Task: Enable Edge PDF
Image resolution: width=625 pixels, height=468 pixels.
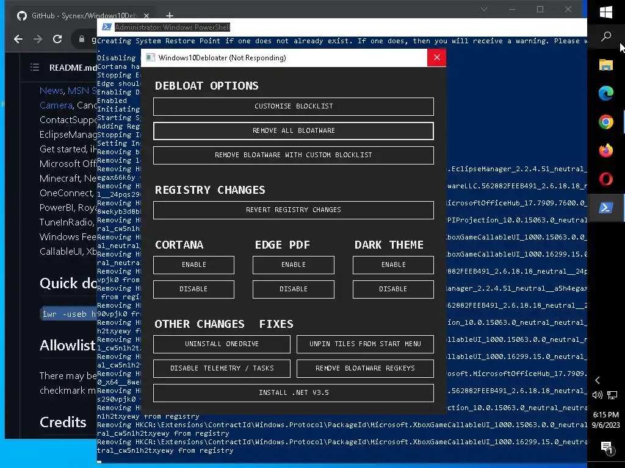Action: click(294, 264)
